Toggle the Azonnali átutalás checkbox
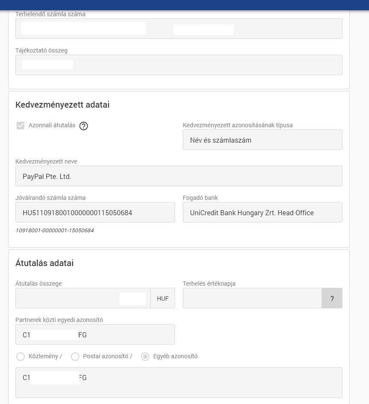Screen dimensions: 369x404 20,126
